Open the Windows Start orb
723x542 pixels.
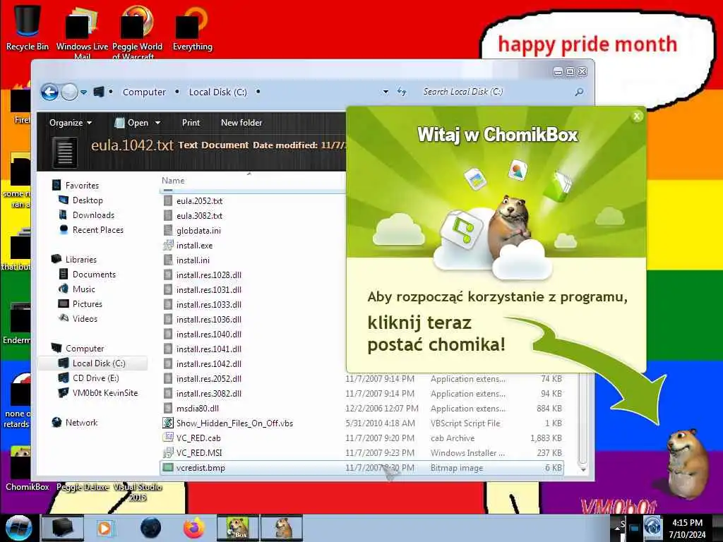[x=18, y=528]
